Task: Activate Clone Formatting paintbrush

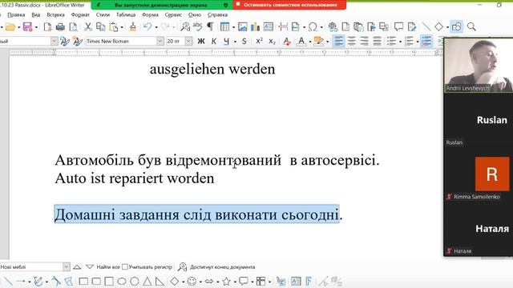Action: point(132,26)
